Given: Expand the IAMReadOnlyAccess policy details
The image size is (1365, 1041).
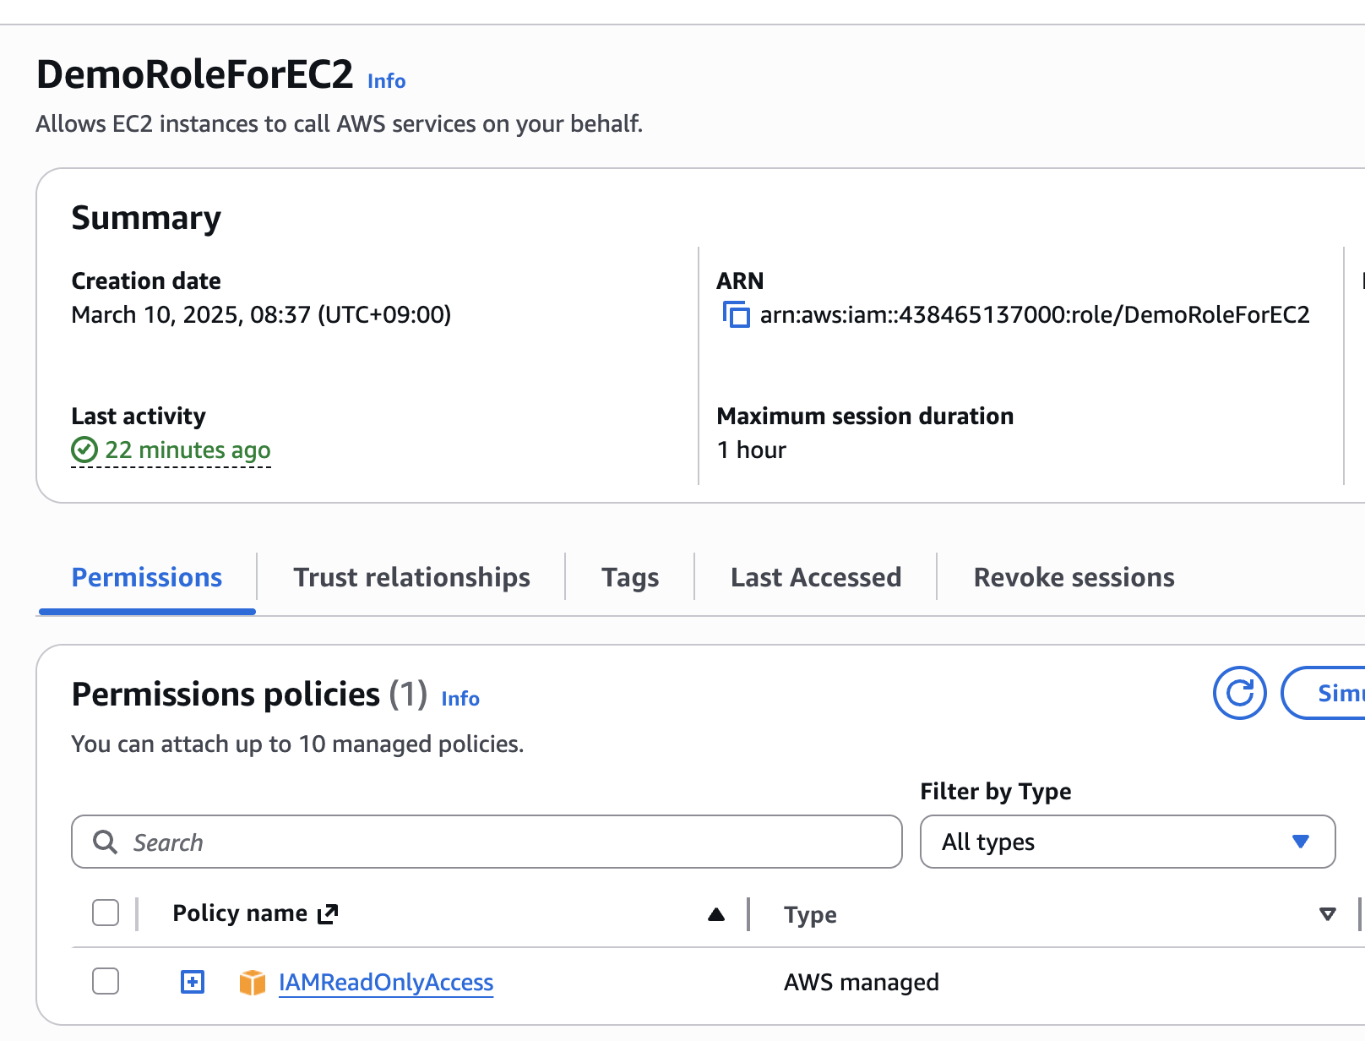Looking at the screenshot, I should [193, 982].
